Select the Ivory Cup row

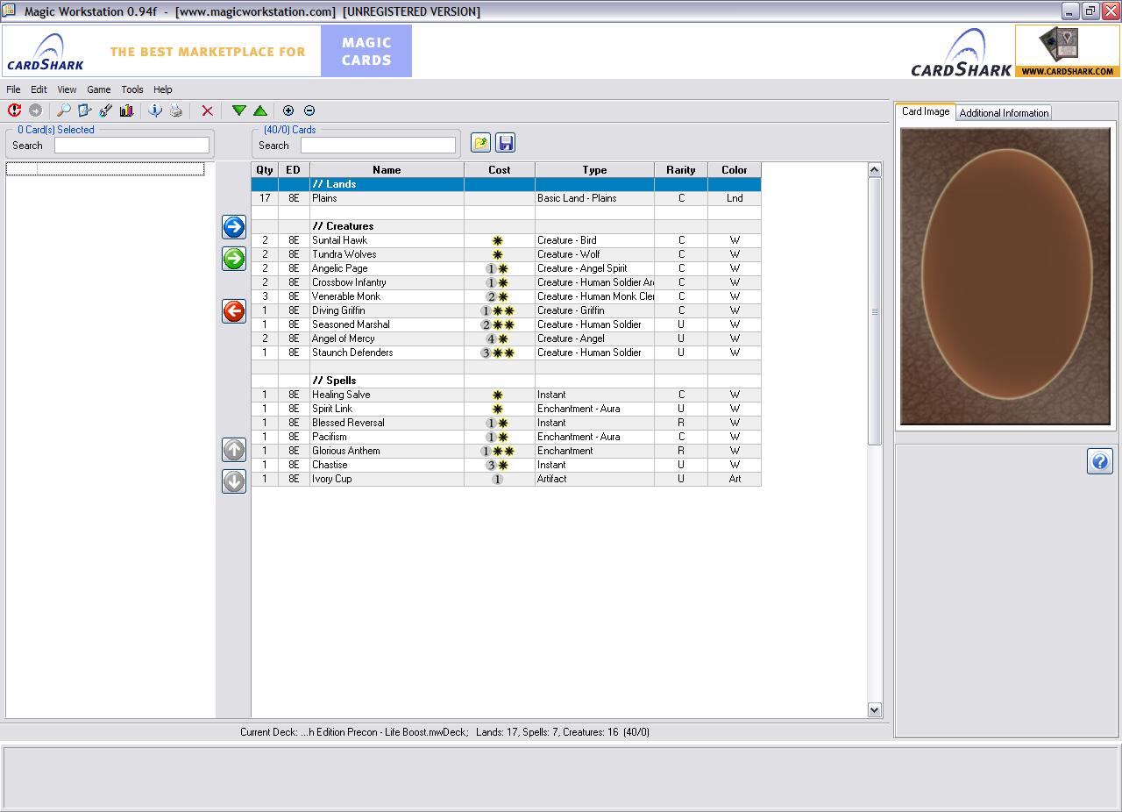(506, 479)
